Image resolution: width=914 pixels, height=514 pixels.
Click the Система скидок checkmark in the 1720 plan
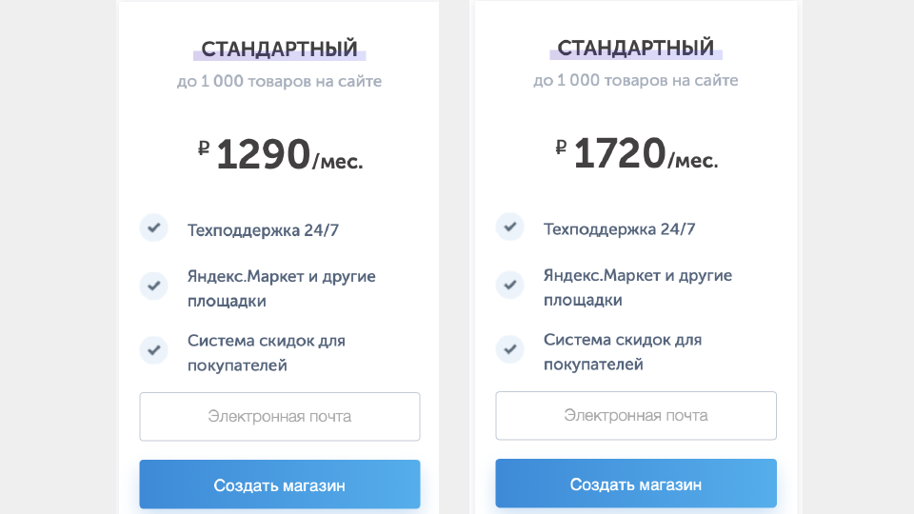tap(510, 349)
